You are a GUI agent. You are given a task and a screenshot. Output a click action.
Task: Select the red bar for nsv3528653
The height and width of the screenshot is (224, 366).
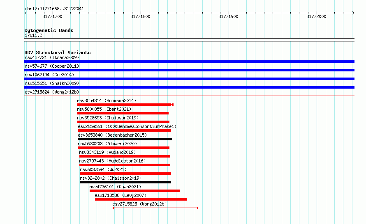point(123,122)
